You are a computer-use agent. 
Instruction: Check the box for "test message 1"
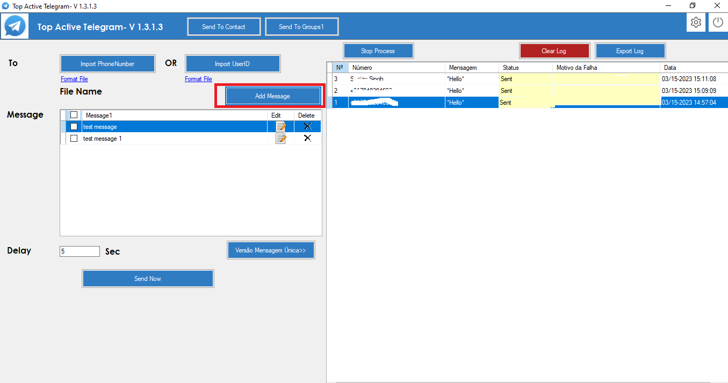(74, 139)
